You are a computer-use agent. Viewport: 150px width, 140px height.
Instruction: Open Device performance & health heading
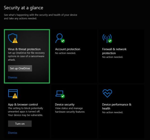tap(117, 106)
